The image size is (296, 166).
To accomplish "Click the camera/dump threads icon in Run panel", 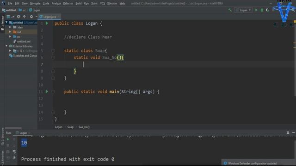I will click(8, 152).
